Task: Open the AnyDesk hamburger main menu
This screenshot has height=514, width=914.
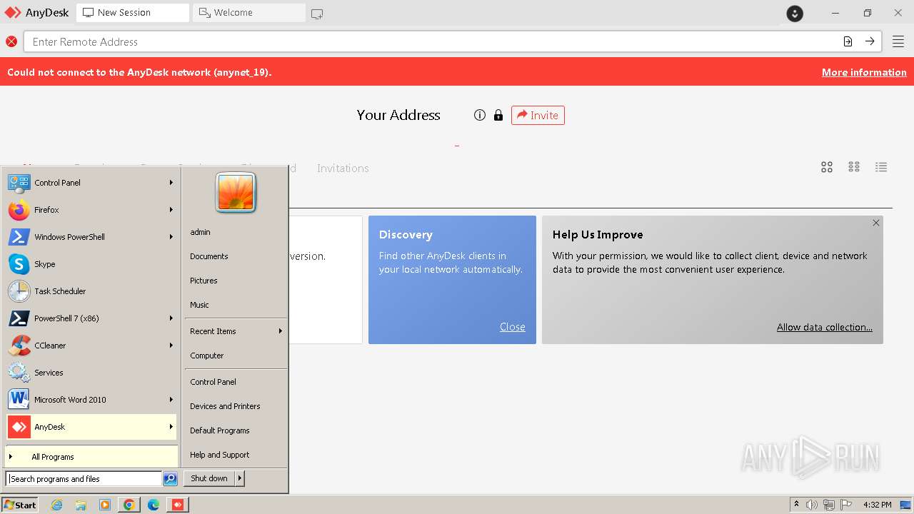Action: coord(898,41)
